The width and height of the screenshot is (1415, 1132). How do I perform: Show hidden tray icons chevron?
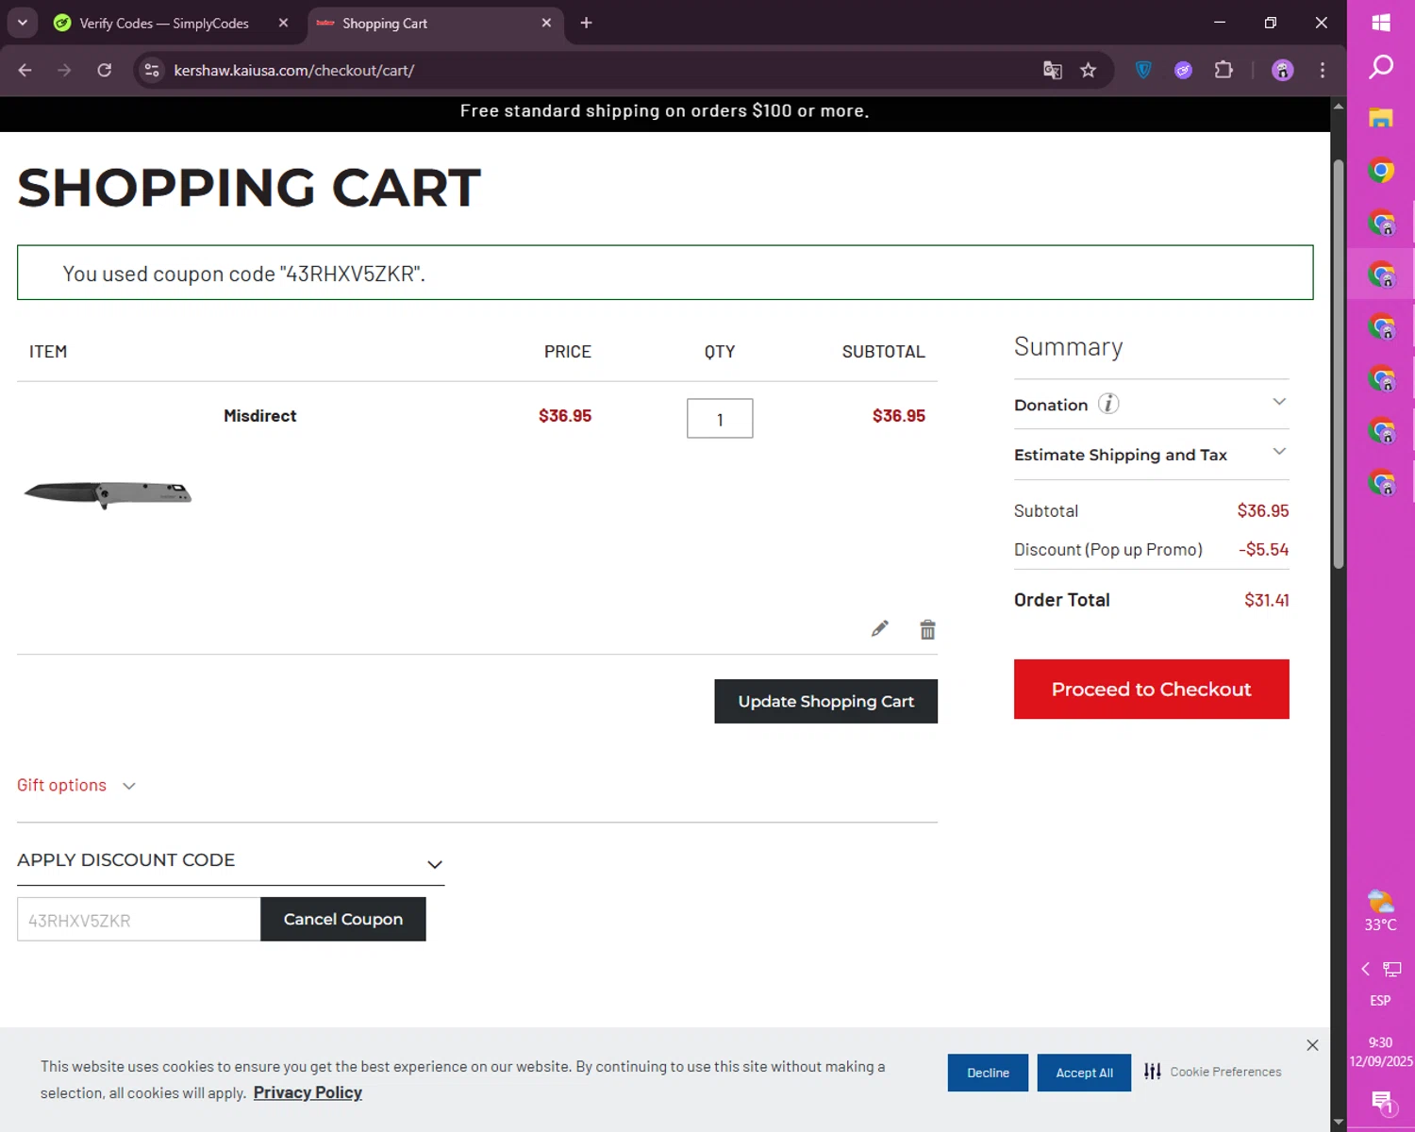[1365, 969]
